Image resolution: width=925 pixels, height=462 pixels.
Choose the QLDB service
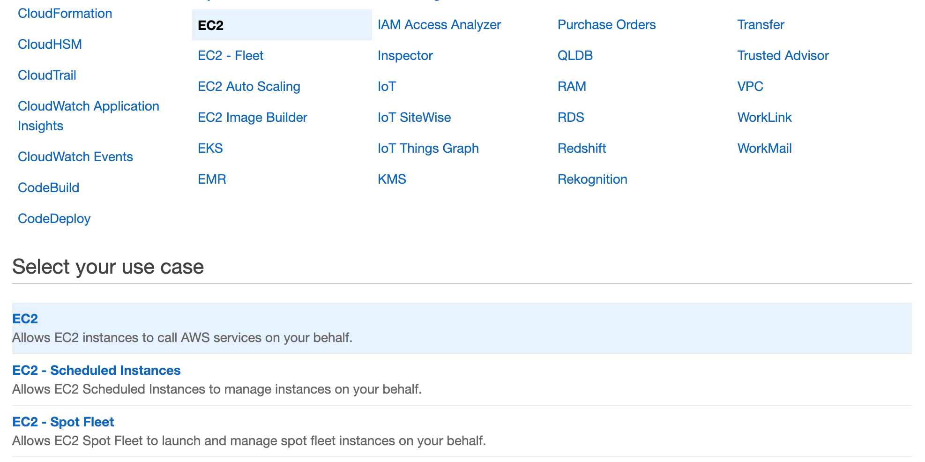click(575, 55)
